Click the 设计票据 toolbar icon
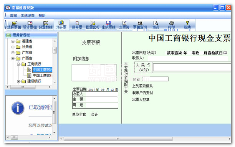The image size is (235, 147). (x=30, y=25)
